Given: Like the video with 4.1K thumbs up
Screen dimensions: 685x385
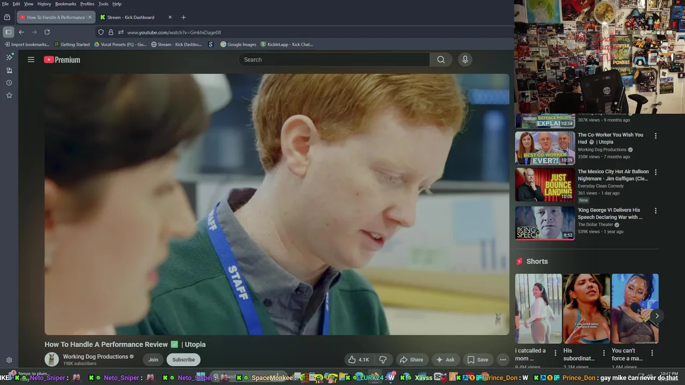Looking at the screenshot, I should tap(359, 360).
